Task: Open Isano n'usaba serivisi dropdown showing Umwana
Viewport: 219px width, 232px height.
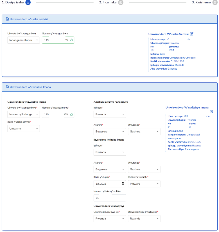Action: point(24,128)
